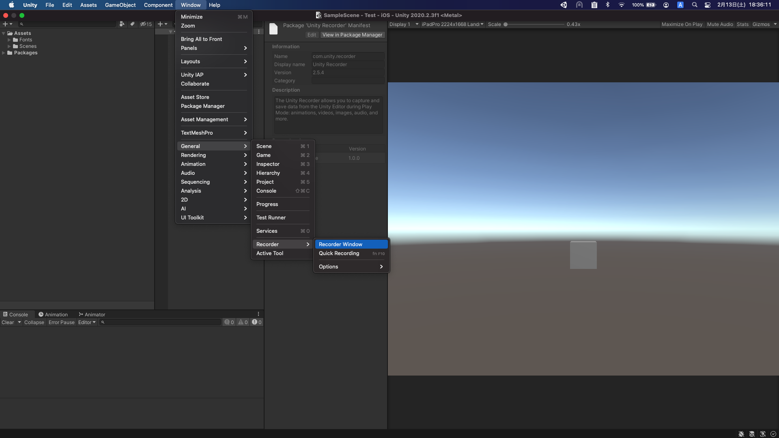Choose Inspector in General submenu

click(x=283, y=164)
